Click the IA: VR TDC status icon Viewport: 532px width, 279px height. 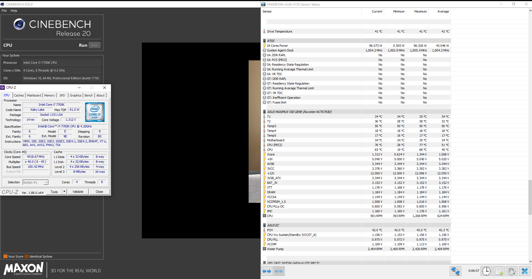(x=264, y=74)
